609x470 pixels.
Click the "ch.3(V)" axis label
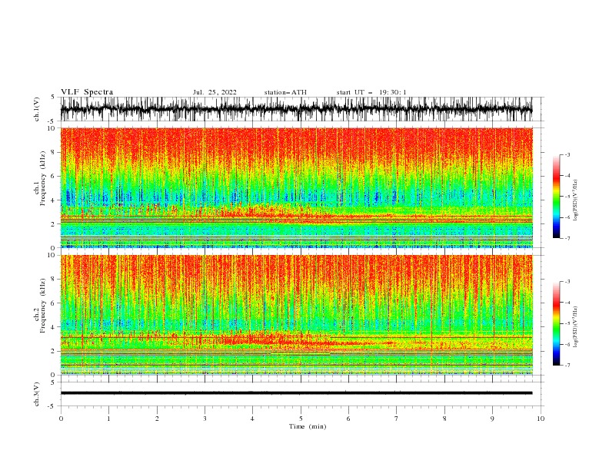point(37,394)
